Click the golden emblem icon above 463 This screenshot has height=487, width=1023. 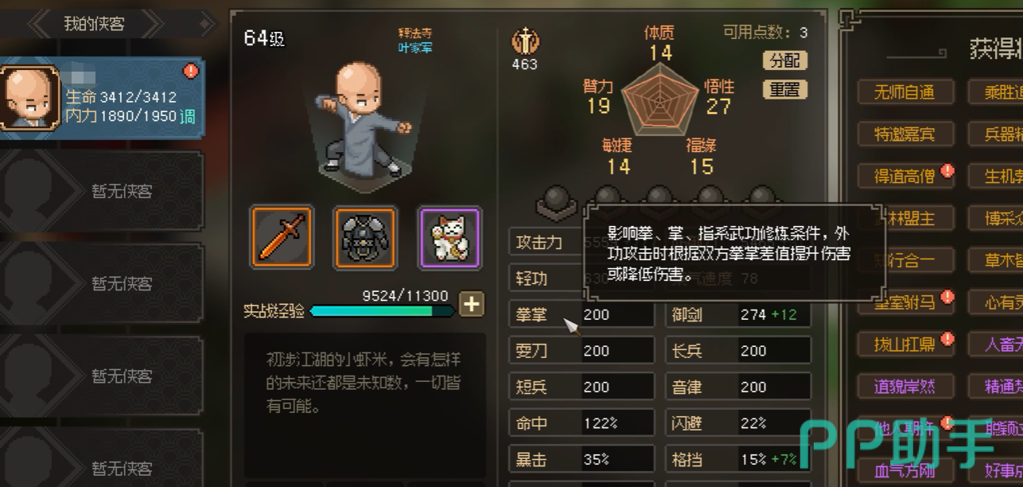pyautogui.click(x=525, y=41)
